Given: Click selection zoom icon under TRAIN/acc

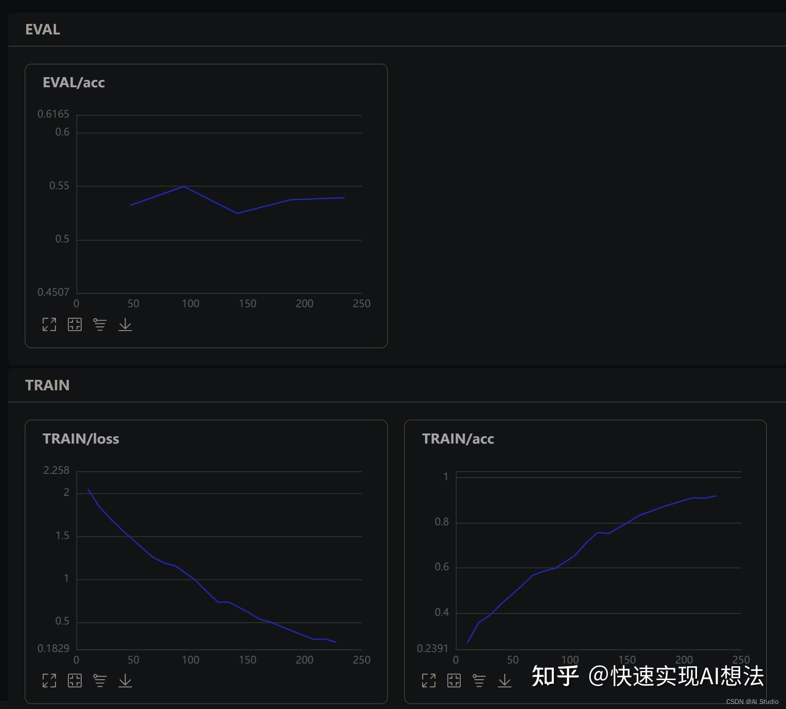Looking at the screenshot, I should point(454,681).
